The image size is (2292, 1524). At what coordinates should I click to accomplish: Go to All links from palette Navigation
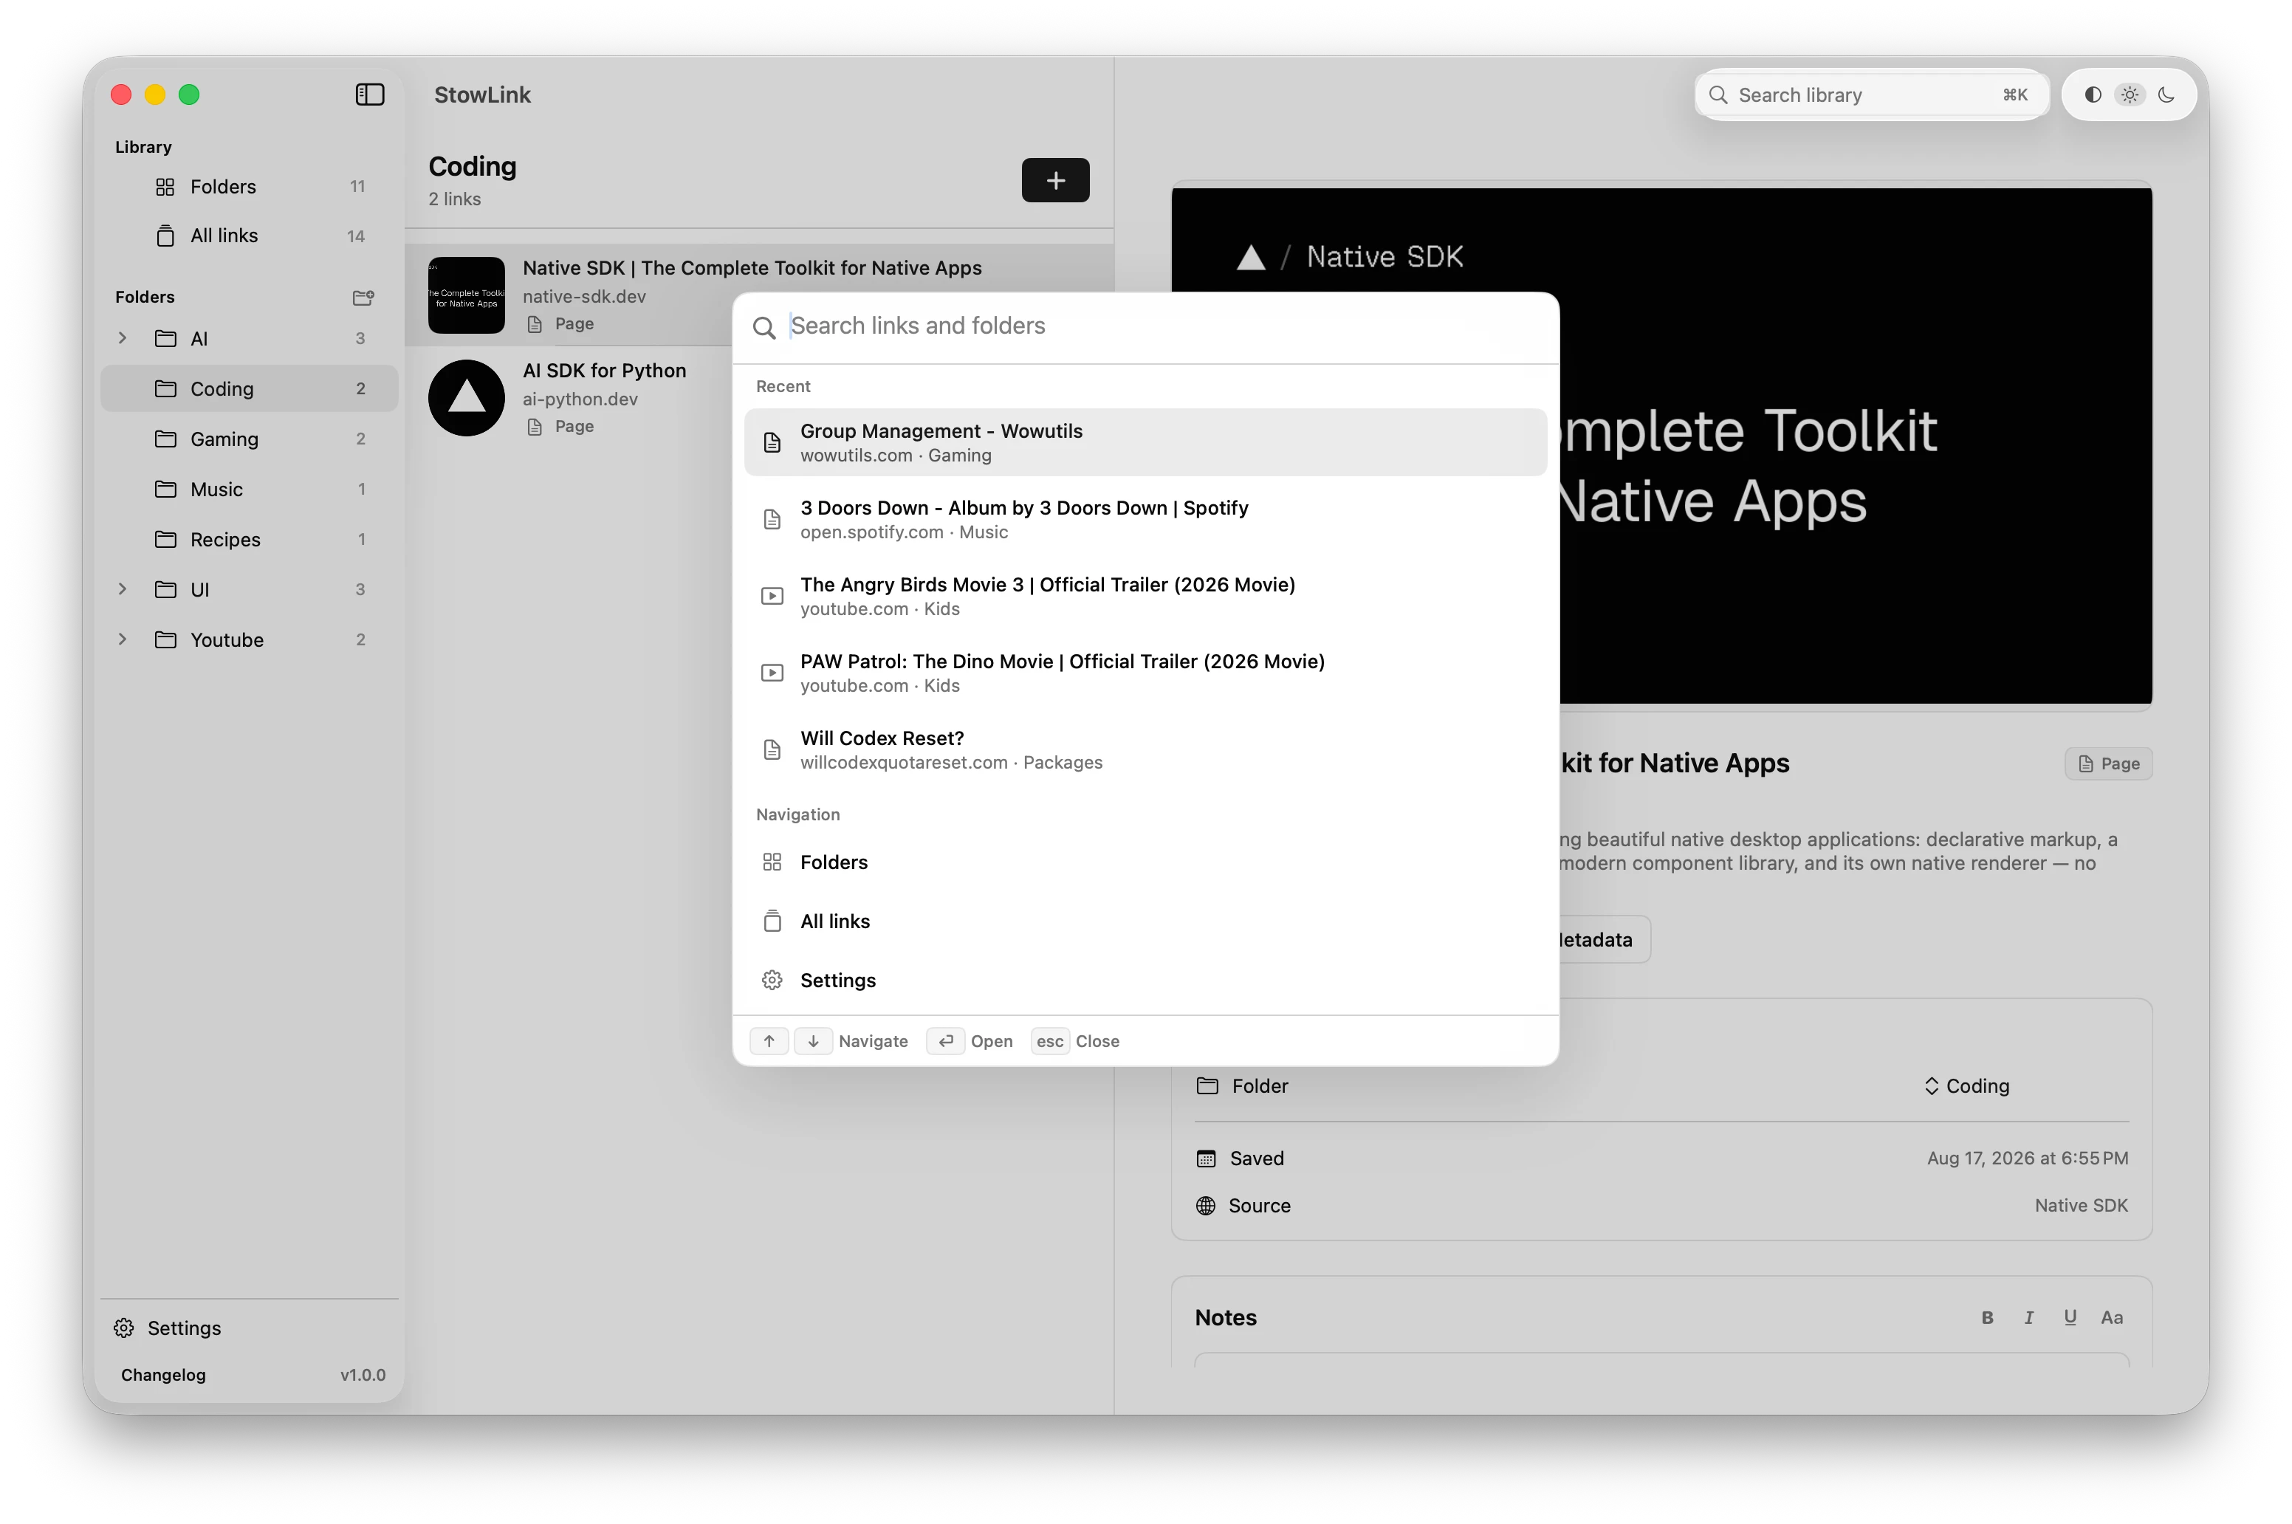(x=1145, y=921)
